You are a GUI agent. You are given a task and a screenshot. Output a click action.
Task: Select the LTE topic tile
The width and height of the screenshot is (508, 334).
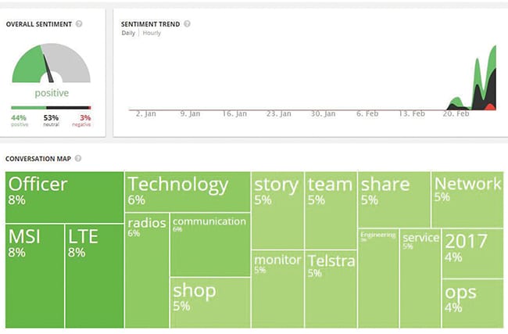[94, 275]
